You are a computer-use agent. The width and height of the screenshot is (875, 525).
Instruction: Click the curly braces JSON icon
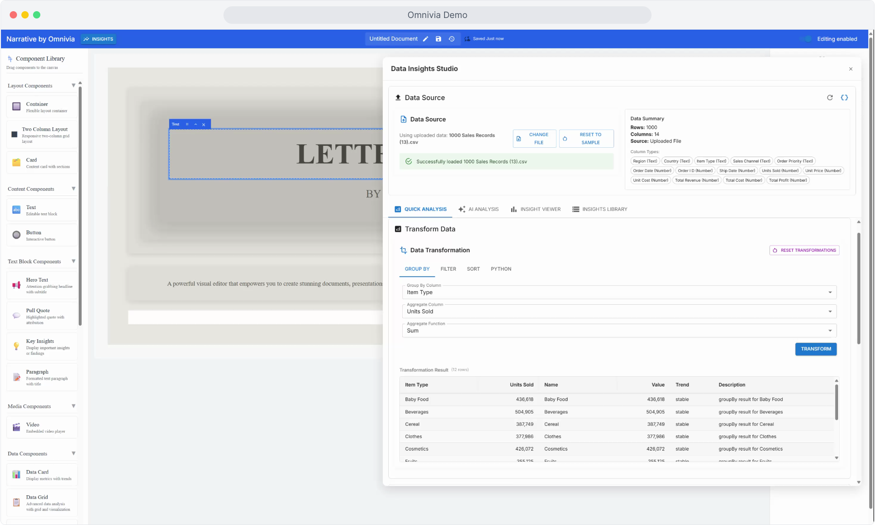point(844,98)
